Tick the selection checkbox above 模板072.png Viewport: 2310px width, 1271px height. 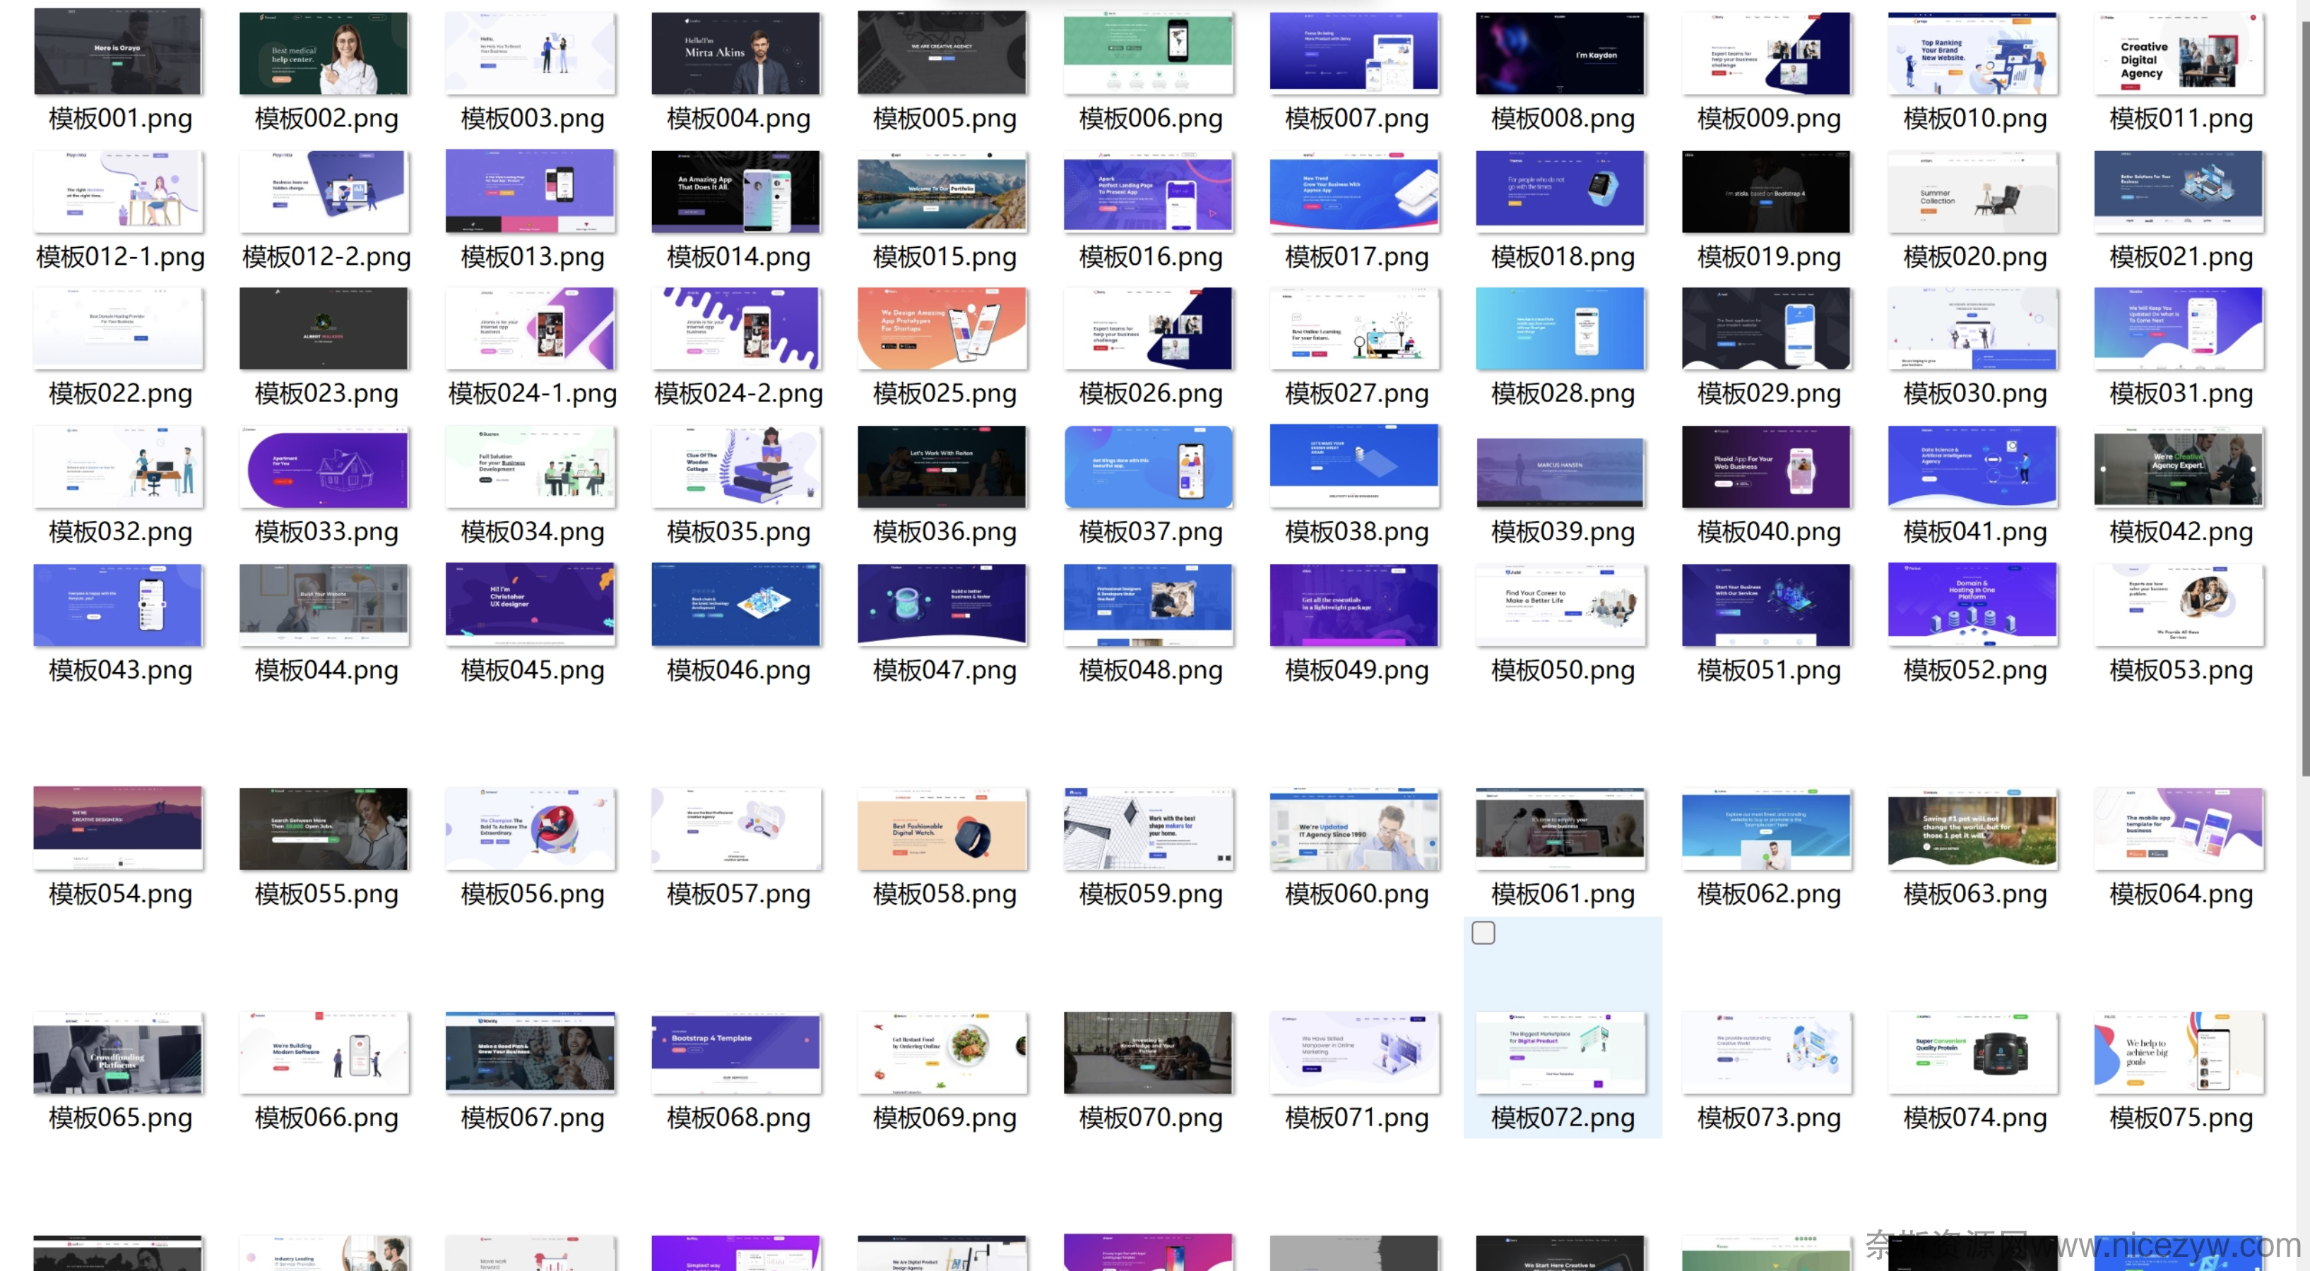pos(1483,933)
